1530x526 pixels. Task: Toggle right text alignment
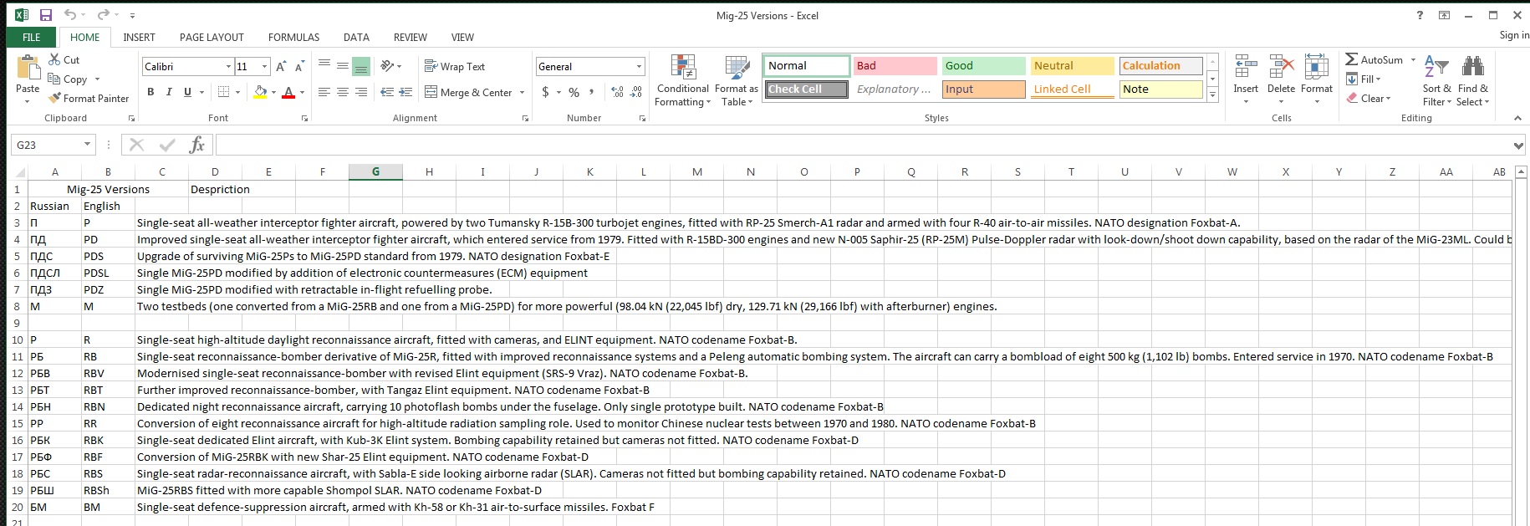coord(361,92)
